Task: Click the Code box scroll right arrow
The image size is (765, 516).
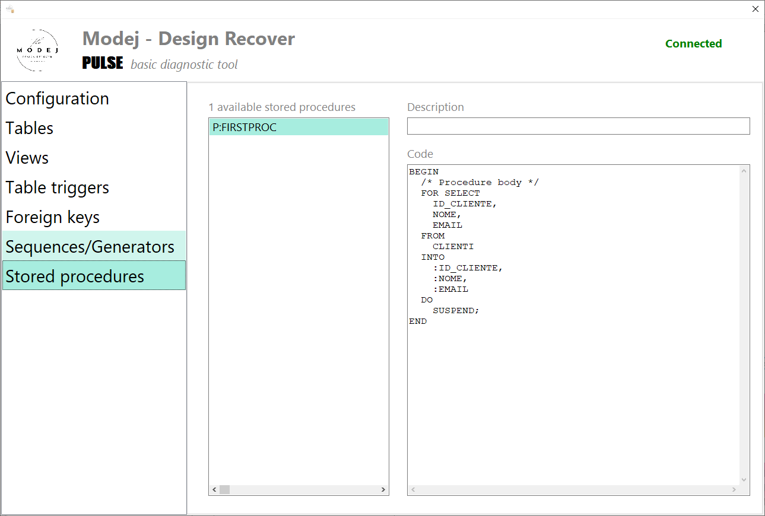Action: pyautogui.click(x=734, y=490)
